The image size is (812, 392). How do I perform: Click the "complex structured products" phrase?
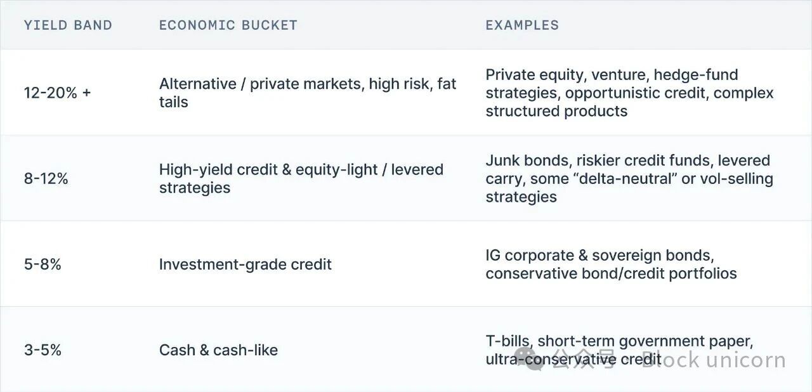pos(628,102)
